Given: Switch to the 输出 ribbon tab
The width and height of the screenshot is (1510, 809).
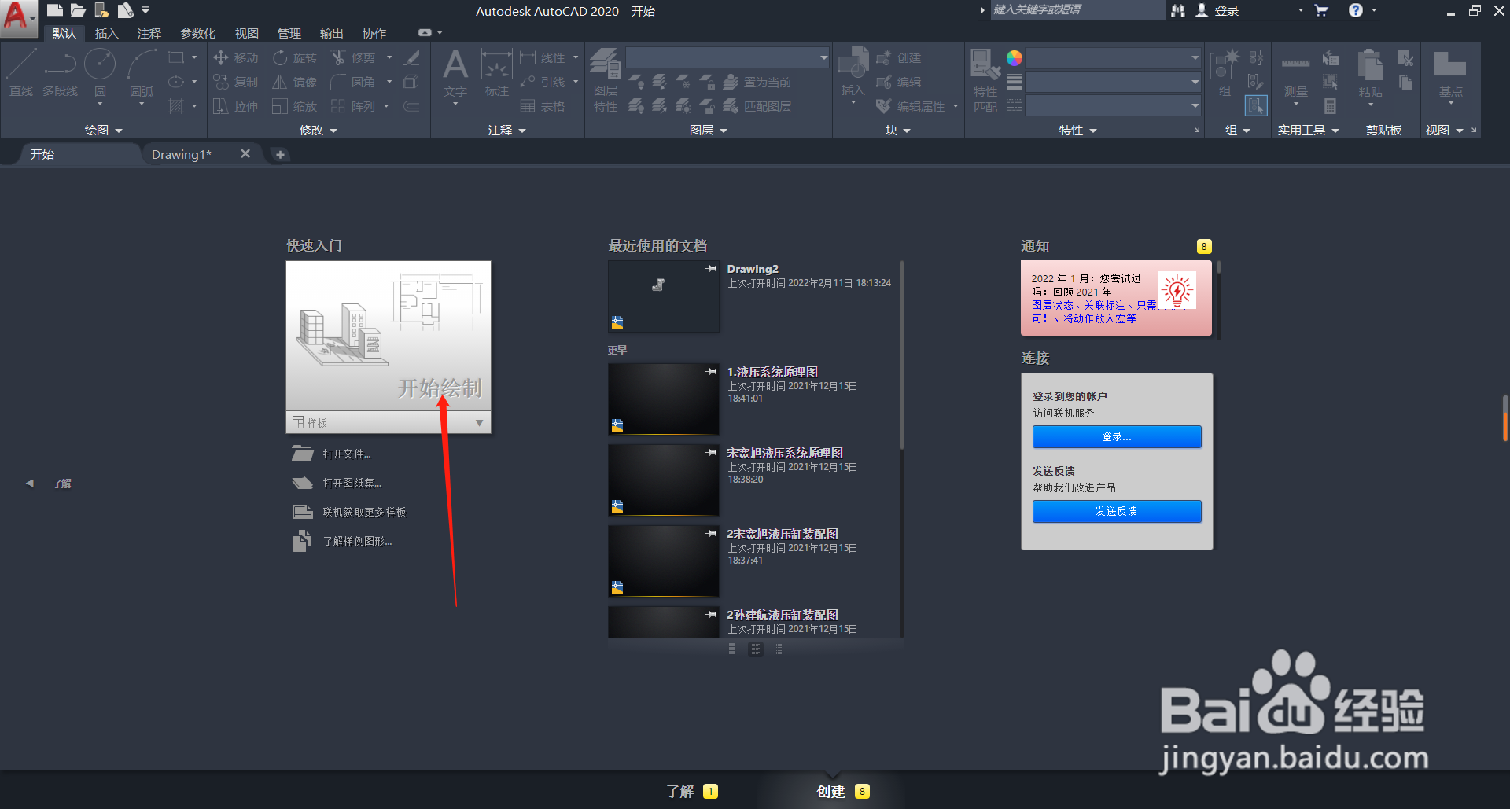Looking at the screenshot, I should coord(332,33).
